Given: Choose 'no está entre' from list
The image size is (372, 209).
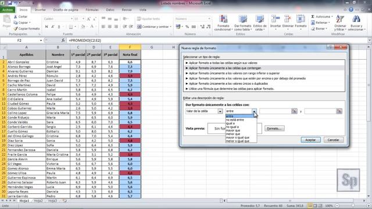Looking at the screenshot, I should [x=241, y=120].
